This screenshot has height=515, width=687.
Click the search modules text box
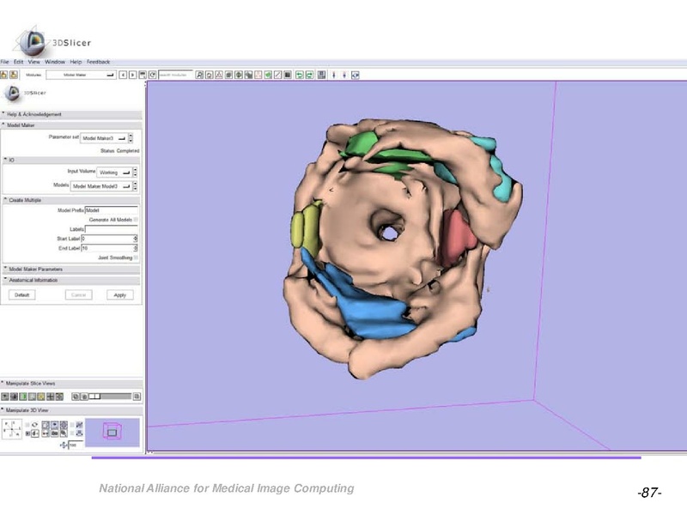click(175, 75)
